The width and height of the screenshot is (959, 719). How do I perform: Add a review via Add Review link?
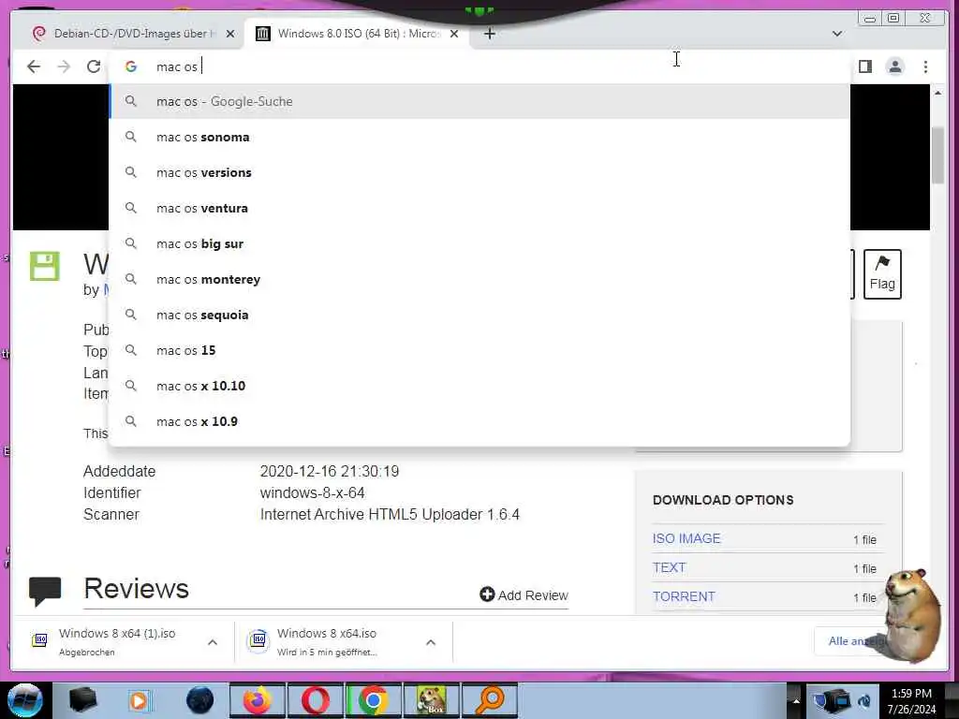click(524, 594)
